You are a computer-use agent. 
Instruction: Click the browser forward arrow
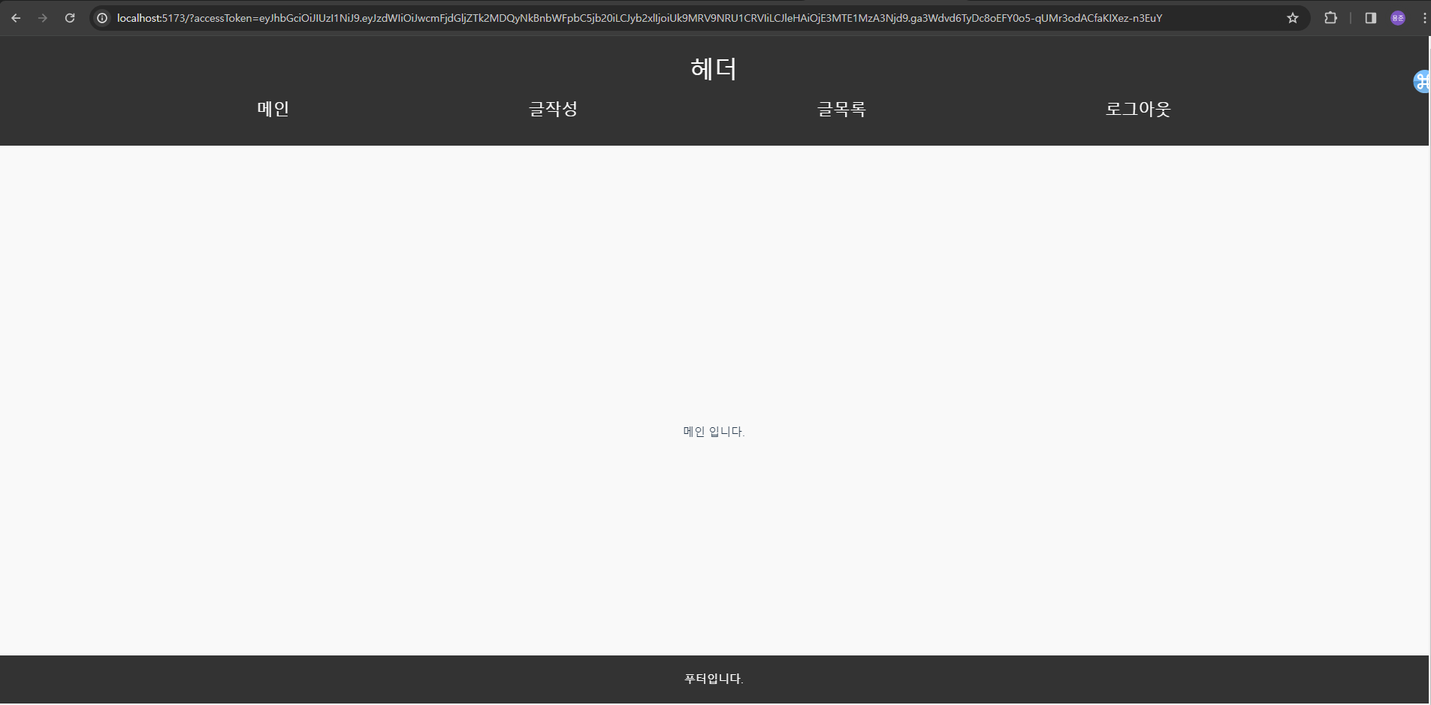pyautogui.click(x=43, y=18)
